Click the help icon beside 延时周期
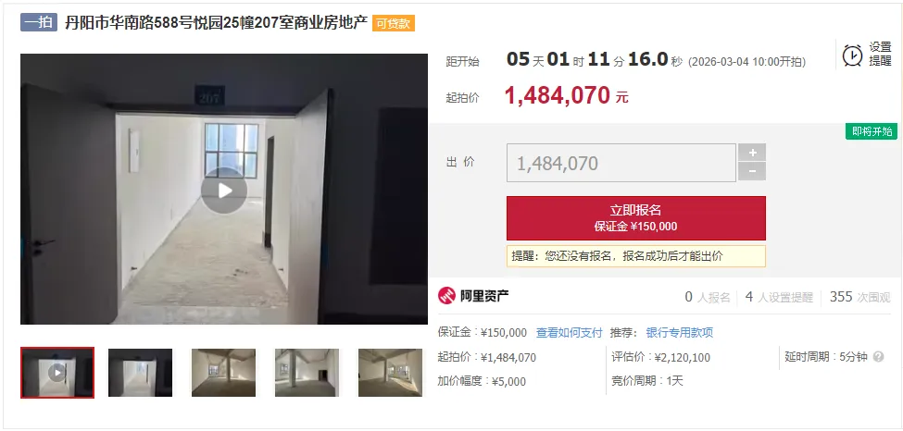 click(x=878, y=357)
